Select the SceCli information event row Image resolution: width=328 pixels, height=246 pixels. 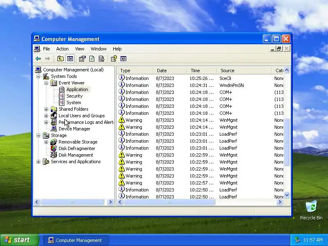pyautogui.click(x=201, y=78)
